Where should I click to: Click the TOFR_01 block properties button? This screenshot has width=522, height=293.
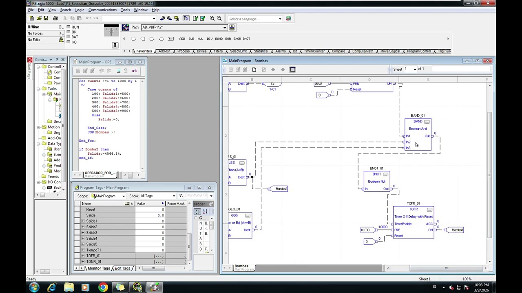pyautogui.click(x=429, y=210)
